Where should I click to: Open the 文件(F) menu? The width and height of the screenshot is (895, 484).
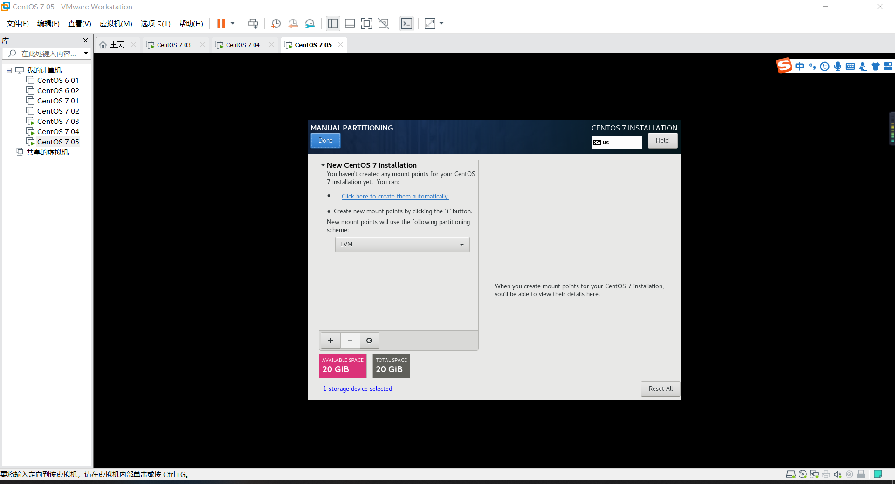pyautogui.click(x=18, y=24)
